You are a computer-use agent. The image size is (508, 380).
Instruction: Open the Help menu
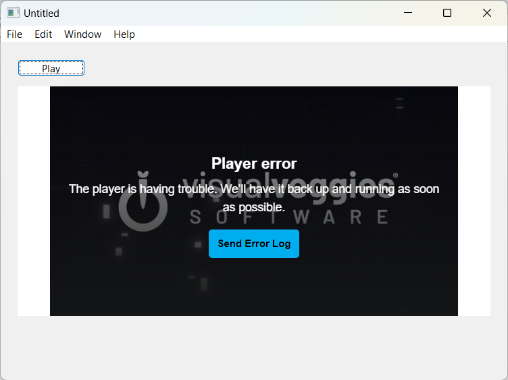pos(124,34)
